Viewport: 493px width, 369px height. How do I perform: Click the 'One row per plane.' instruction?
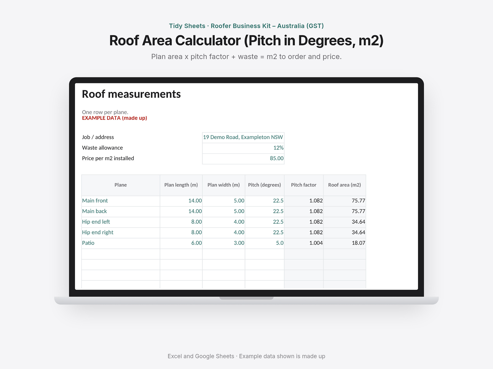[105, 112]
